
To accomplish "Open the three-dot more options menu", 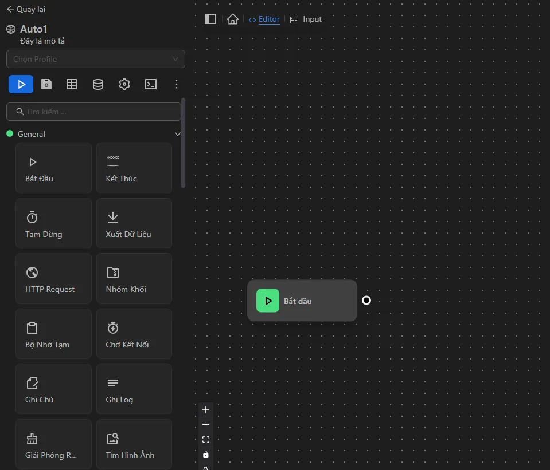I will (177, 84).
